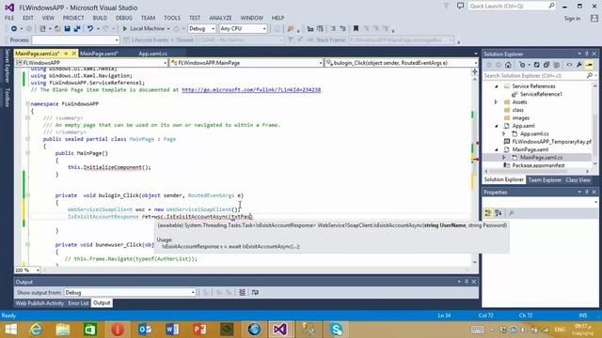Click the New Project icon
602x338 pixels.
click(42, 29)
